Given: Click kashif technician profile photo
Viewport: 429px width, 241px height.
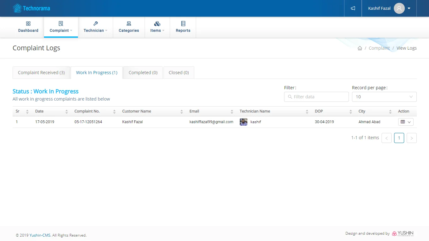Looking at the screenshot, I should (244, 122).
